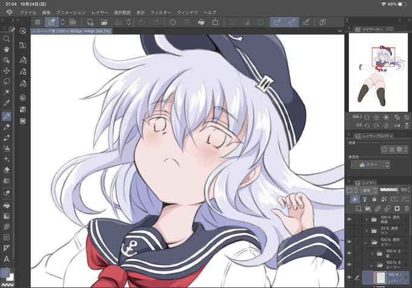Create new layer folder icon

(x=368, y=209)
